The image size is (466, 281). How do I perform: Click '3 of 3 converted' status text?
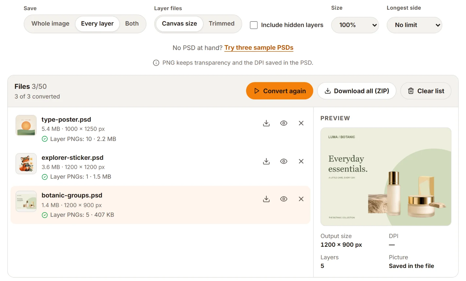[x=37, y=96]
